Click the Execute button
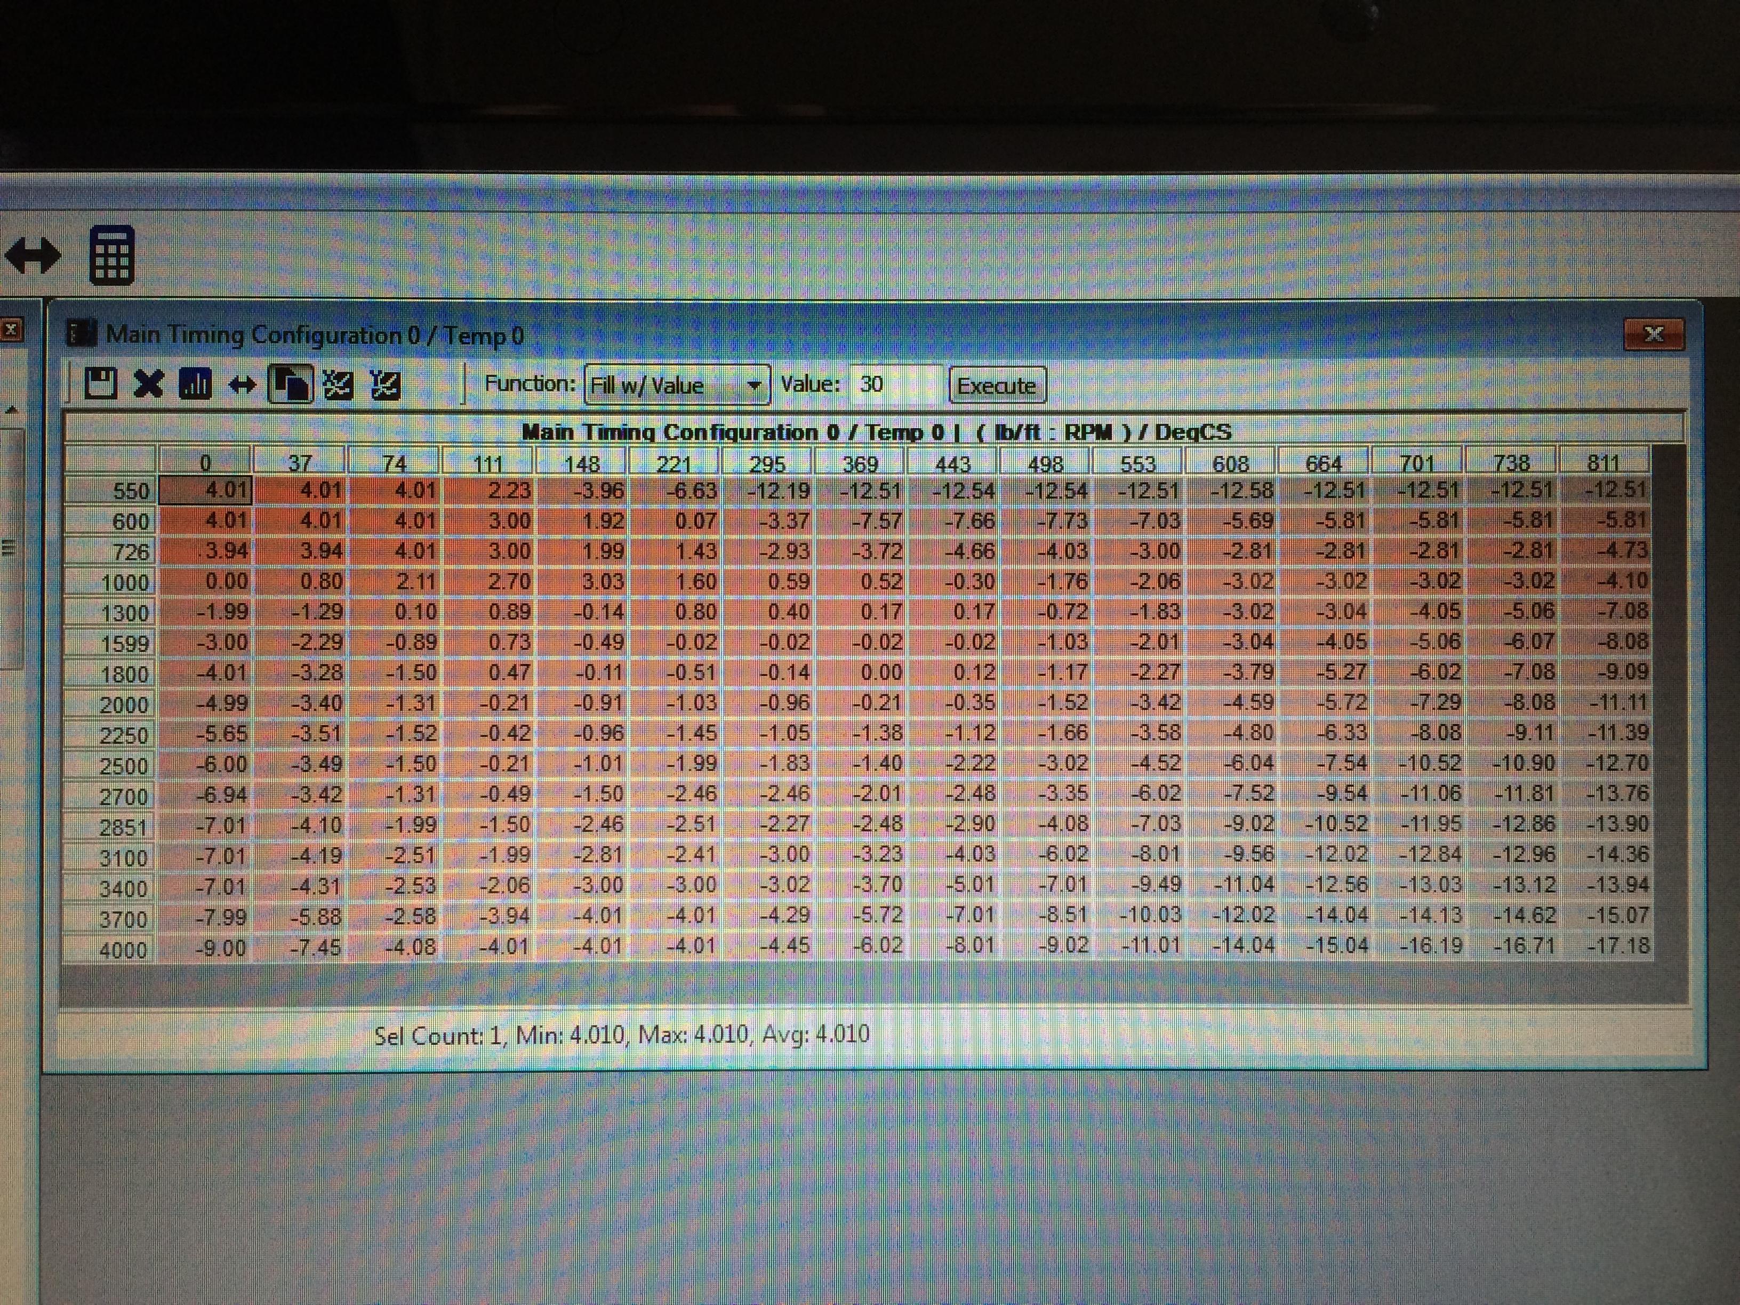Screen dimensions: 1740x1305 (x=997, y=386)
